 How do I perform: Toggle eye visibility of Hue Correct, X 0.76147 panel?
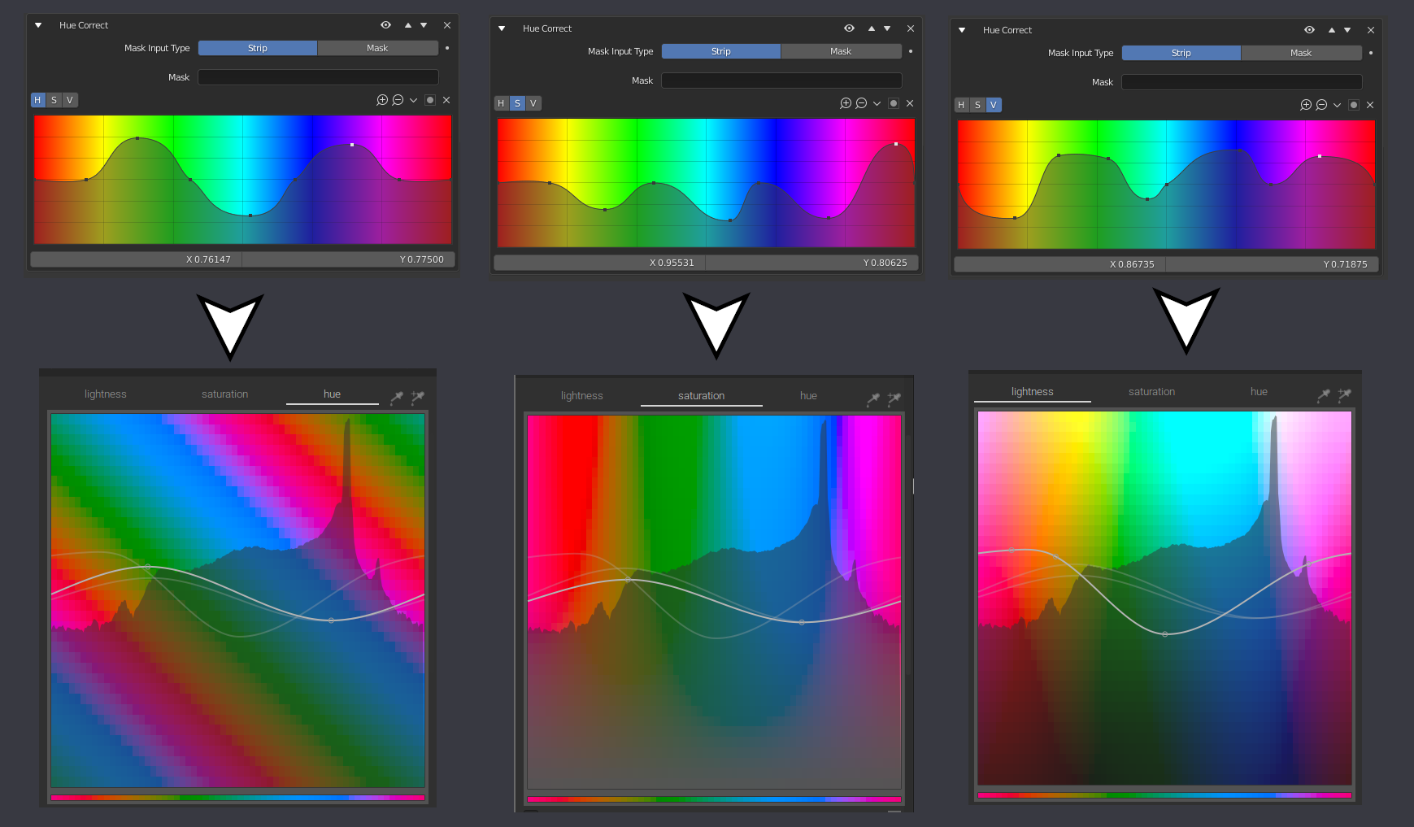385,25
